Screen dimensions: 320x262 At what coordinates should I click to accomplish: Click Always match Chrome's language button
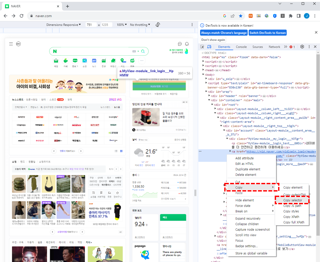coord(224,33)
